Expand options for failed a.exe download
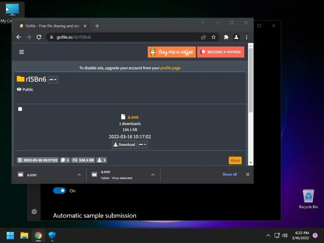324x243 pixels. pos(153,175)
